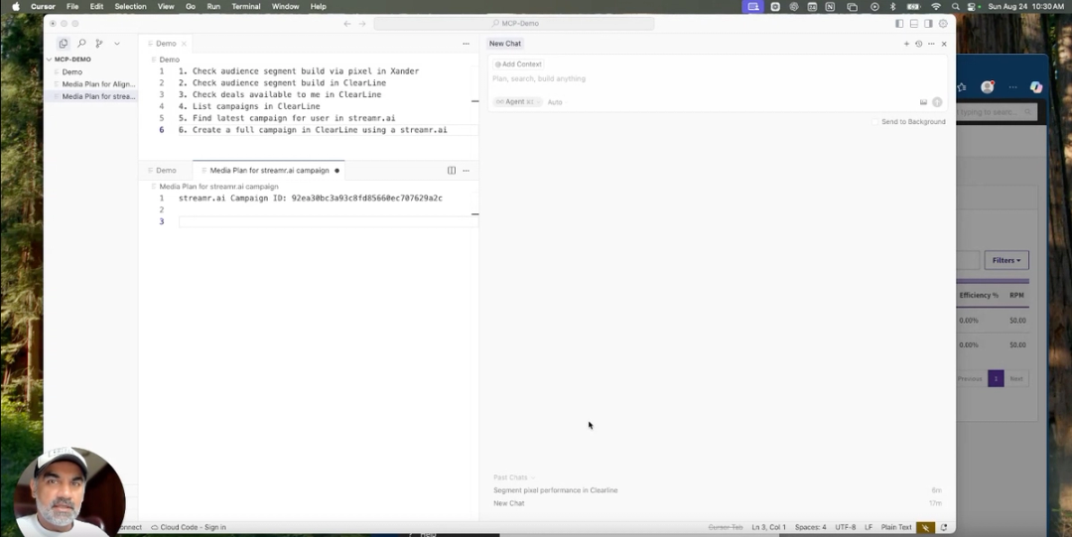Image resolution: width=1072 pixels, height=537 pixels.
Task: Toggle the AI pane layout icon
Action: coord(928,23)
